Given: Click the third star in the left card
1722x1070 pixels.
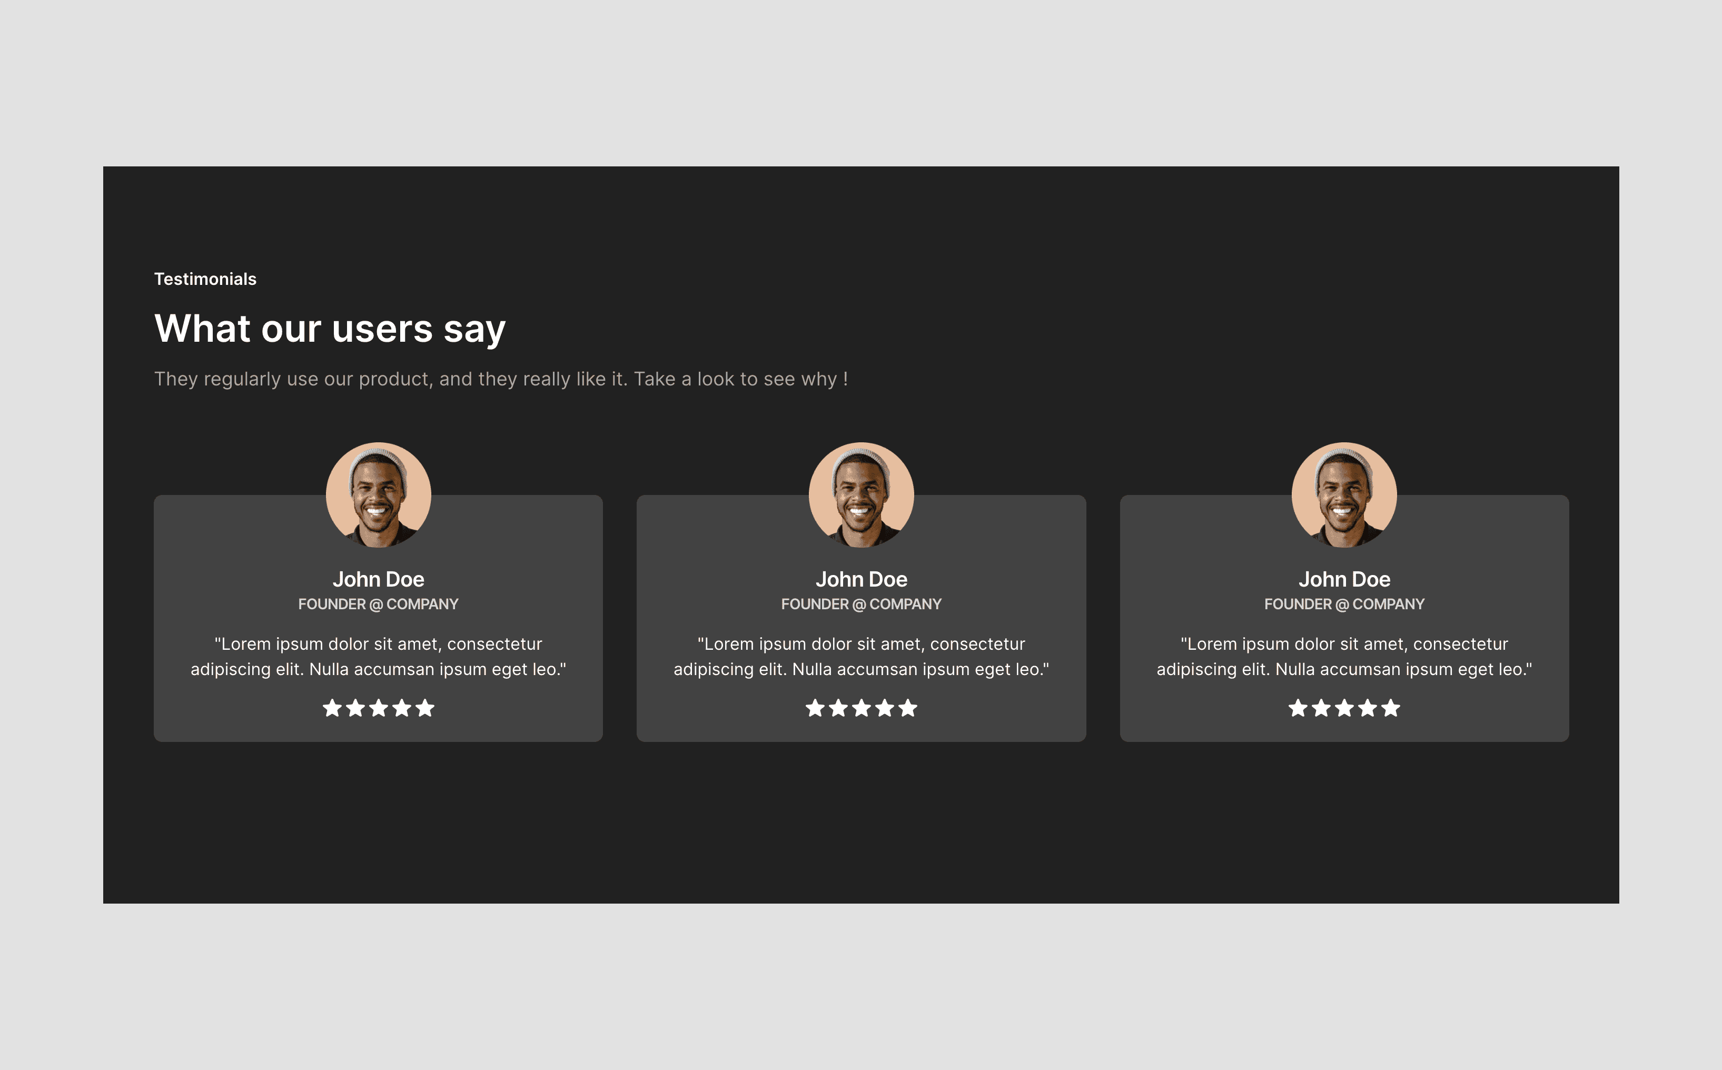Looking at the screenshot, I should coord(379,708).
